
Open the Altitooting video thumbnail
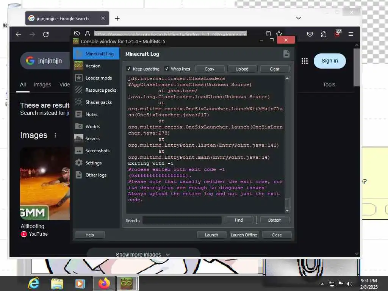tap(45, 183)
